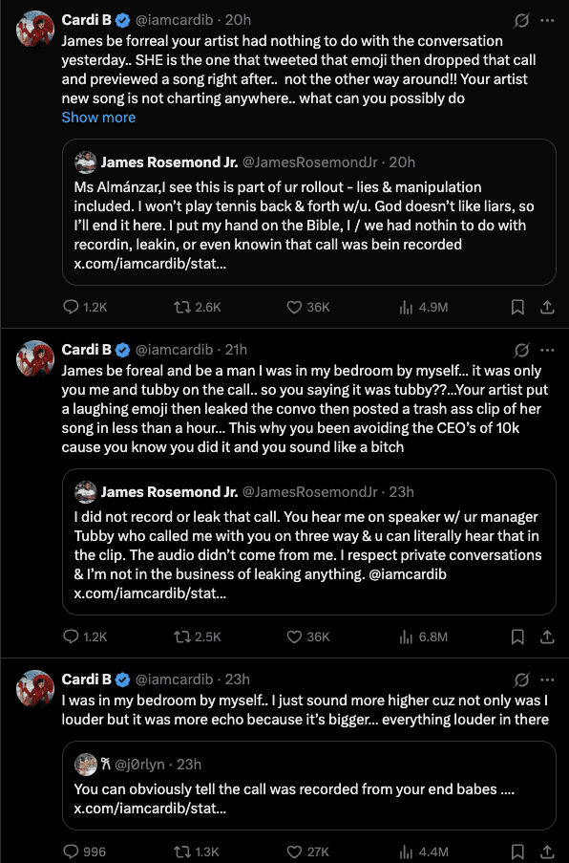Open Cardi B avatar on the 23h tweet
The width and height of the screenshot is (569, 863).
pos(35,688)
